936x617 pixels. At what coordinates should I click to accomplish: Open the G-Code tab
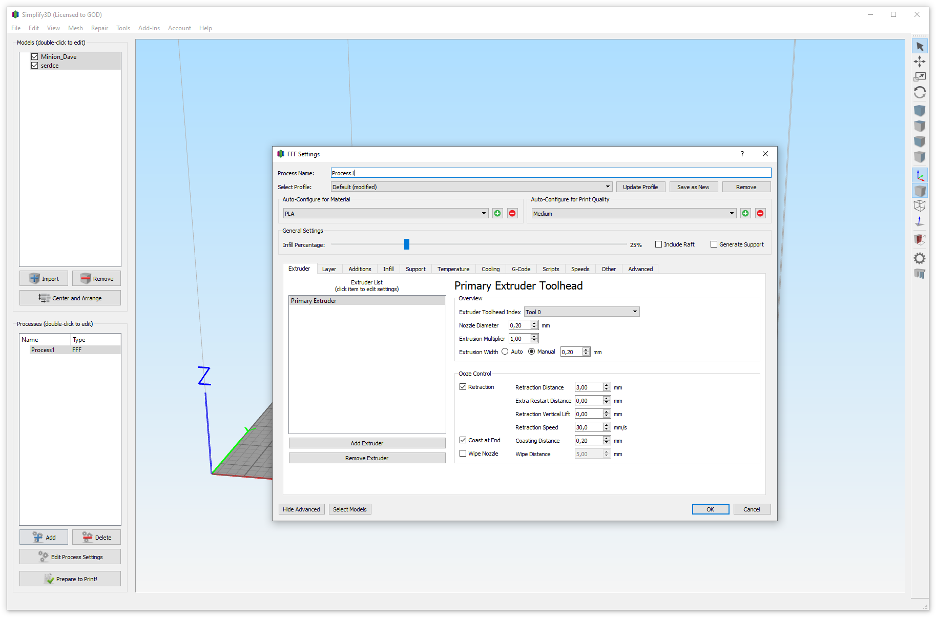521,269
